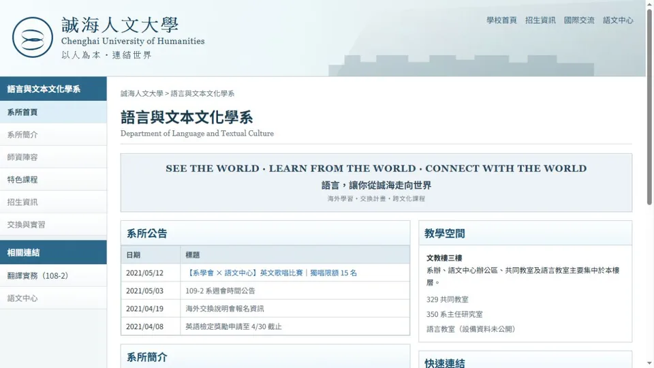
Task: Open 學校首頁 in the top navigation
Action: click(x=501, y=20)
